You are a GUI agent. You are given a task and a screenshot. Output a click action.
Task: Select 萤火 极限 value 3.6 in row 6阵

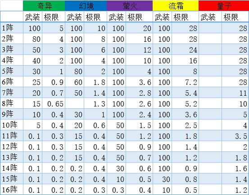pyautogui.click(x=139, y=82)
